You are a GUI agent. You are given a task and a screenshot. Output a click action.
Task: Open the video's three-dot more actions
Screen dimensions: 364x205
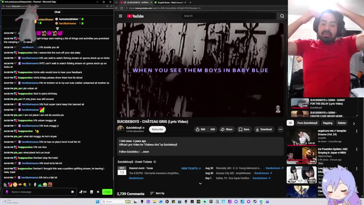pos(280,129)
